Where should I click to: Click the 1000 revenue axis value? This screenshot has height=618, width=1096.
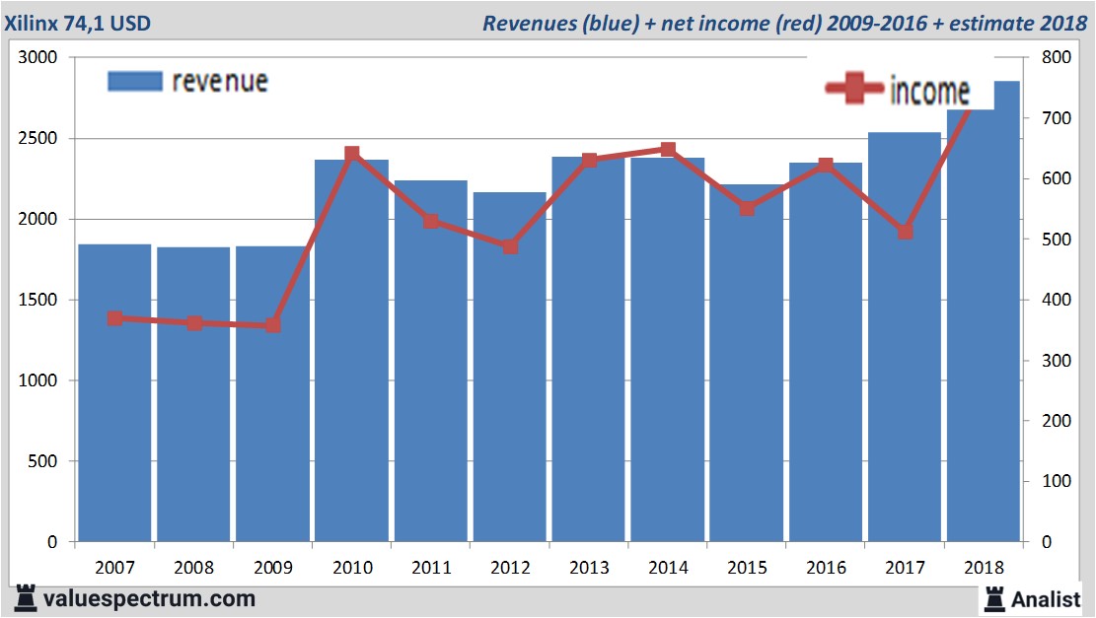(x=37, y=380)
